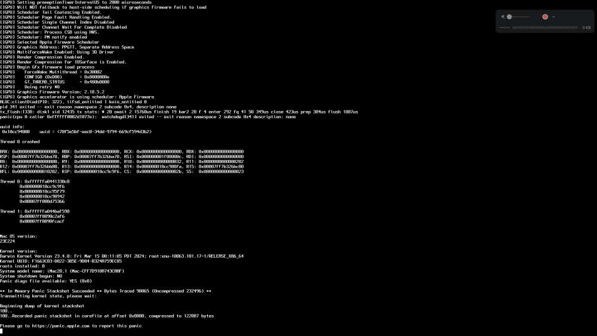The image size is (597, 336).
Task: Click the "System model name: iMac20,1" line
Action: (x=62, y=271)
